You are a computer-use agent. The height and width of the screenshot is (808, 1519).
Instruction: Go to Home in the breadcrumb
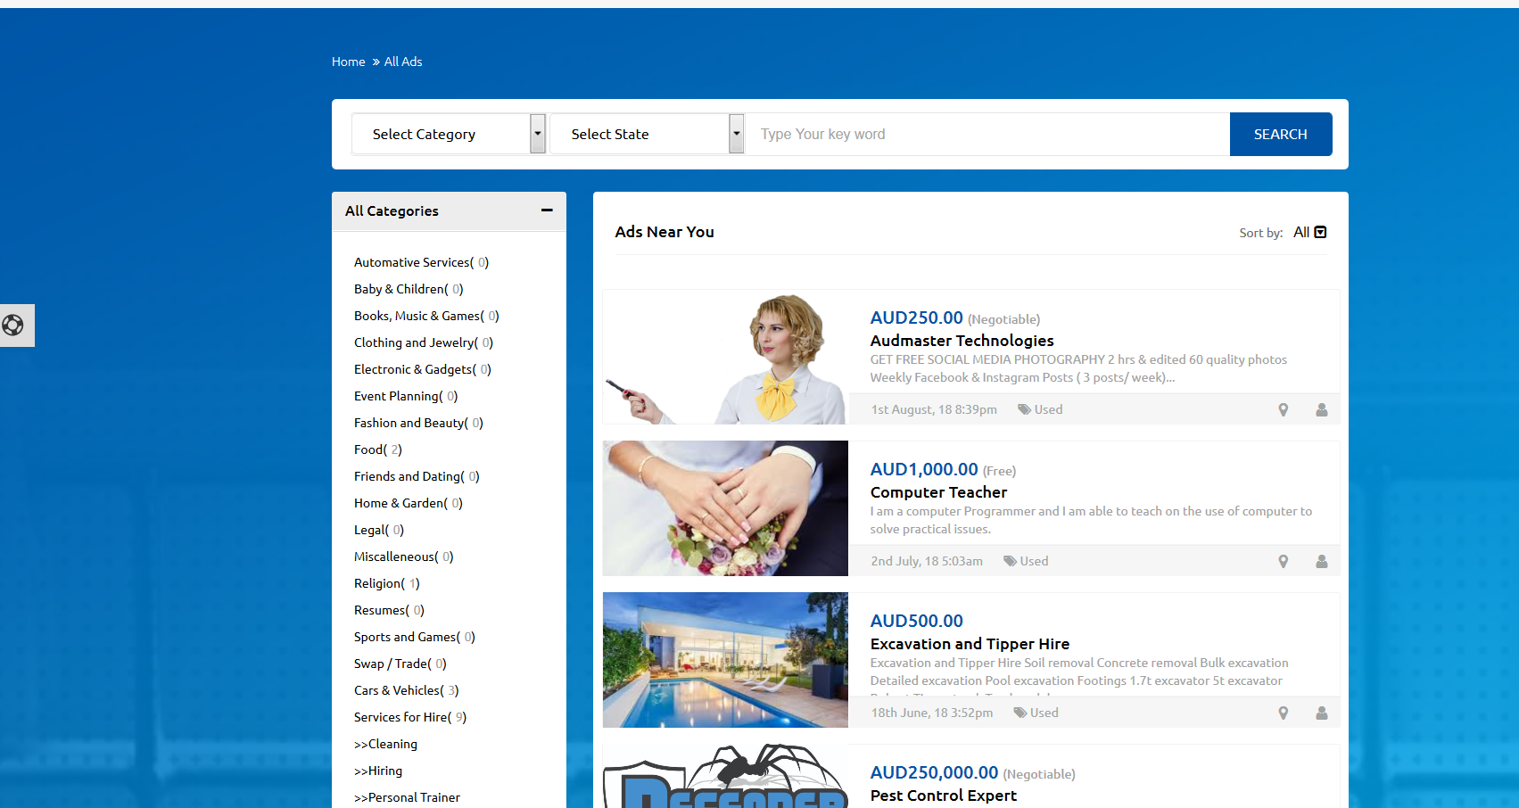pos(348,62)
